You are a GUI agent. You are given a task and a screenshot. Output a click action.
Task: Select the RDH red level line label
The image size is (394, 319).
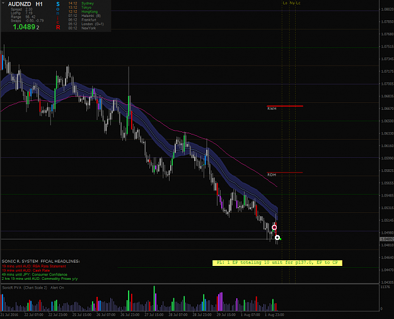pos(272,175)
